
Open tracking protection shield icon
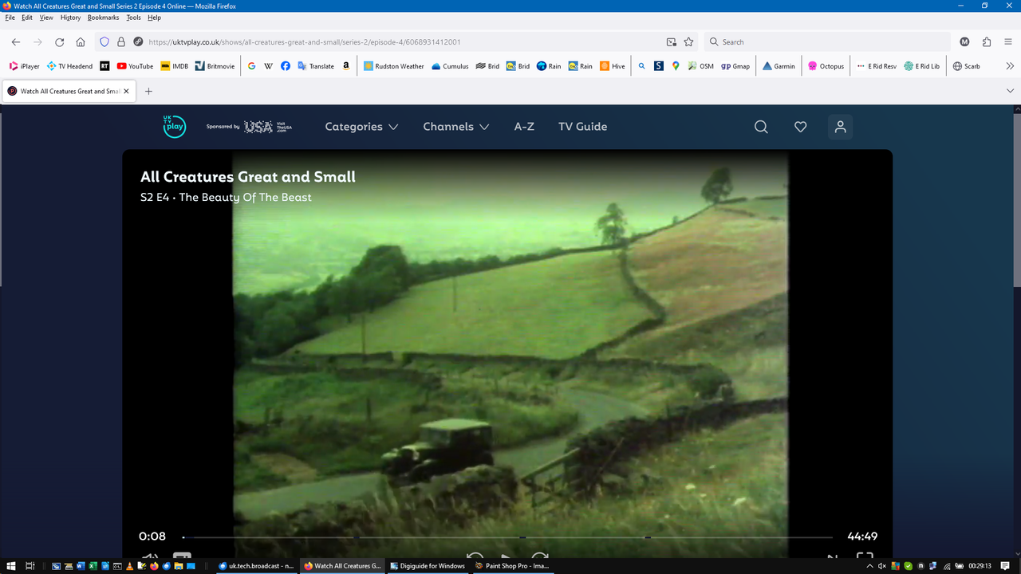[104, 42]
